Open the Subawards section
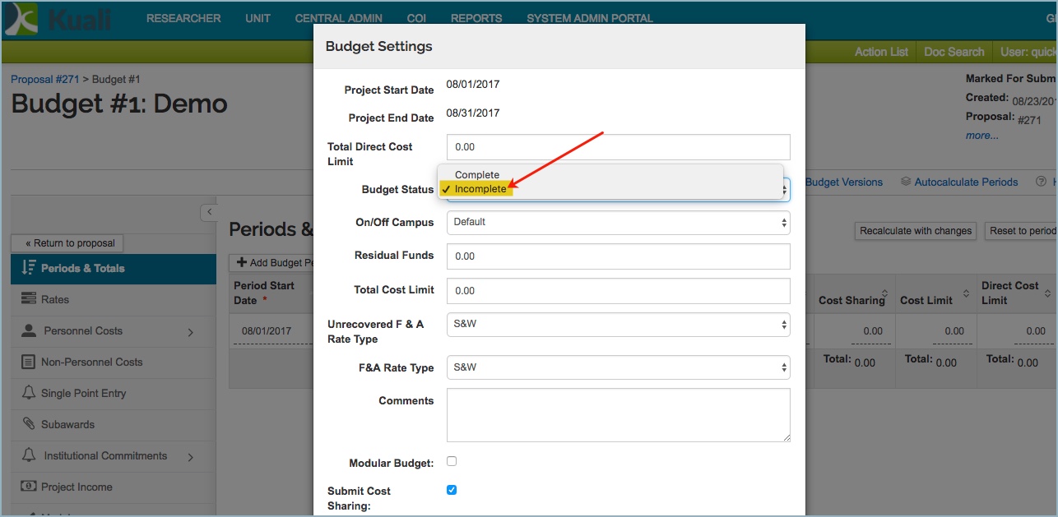1058x517 pixels. [114, 424]
